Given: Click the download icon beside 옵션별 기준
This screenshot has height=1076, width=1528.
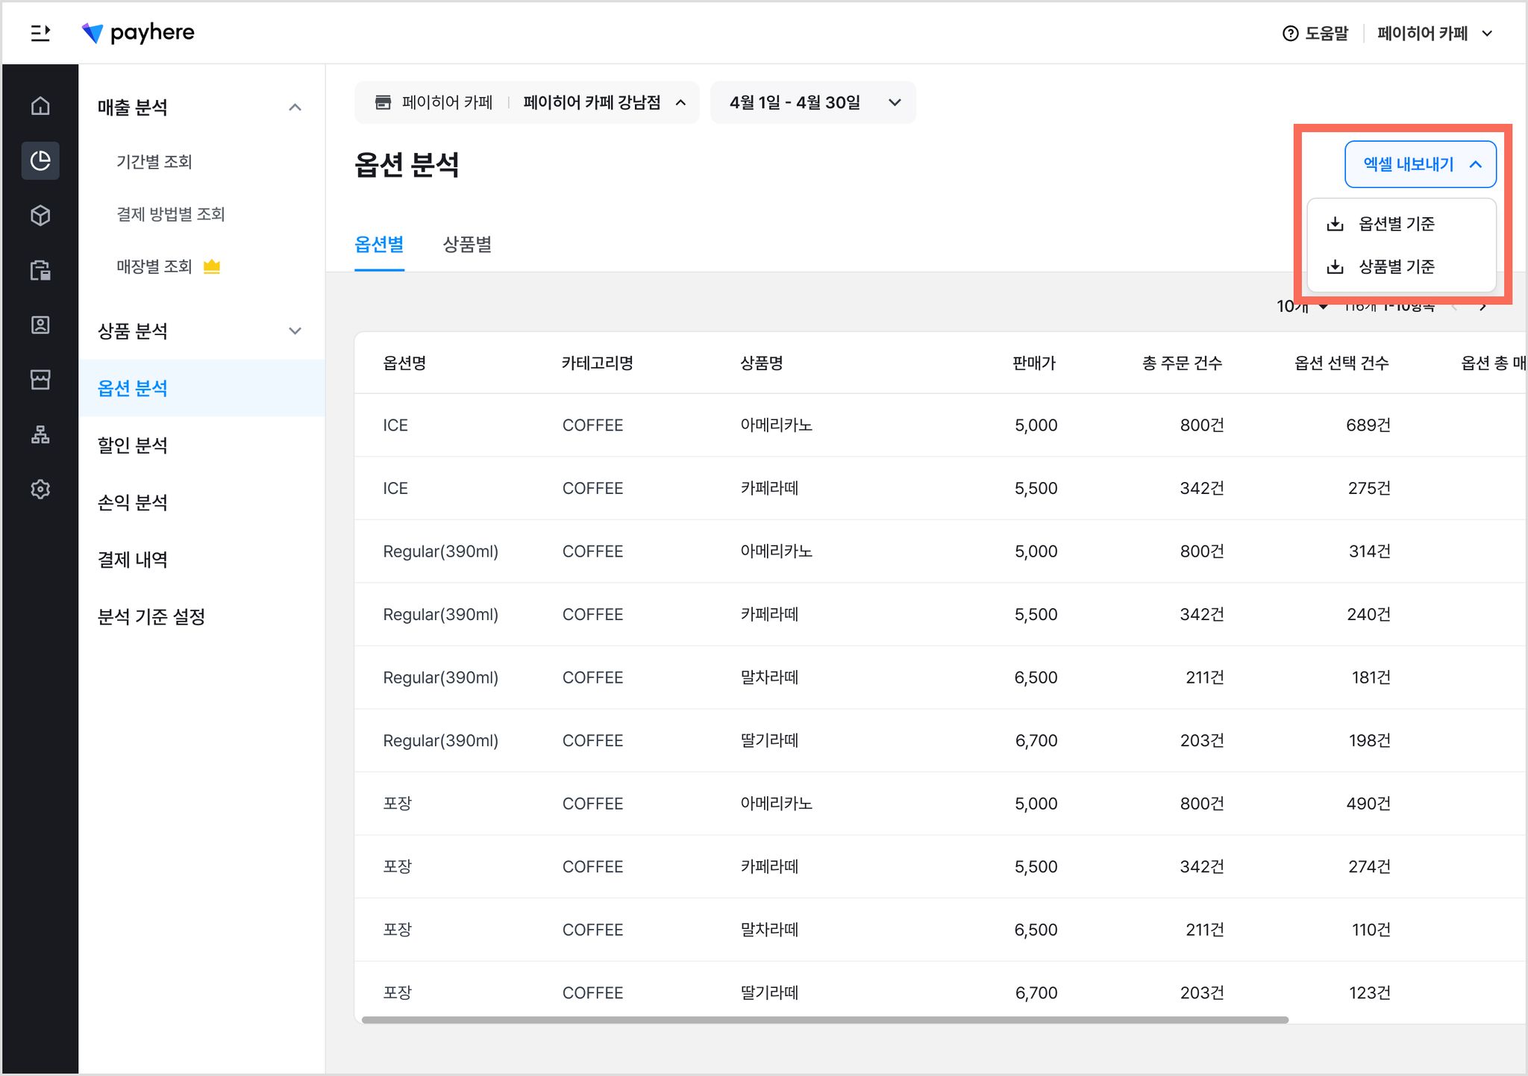Looking at the screenshot, I should 1336,224.
